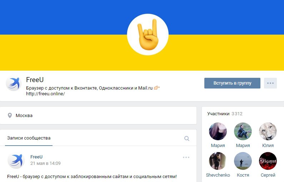Open second Мария member sitting on grass
Image resolution: width=284 pixels, height=182 pixels.
pyautogui.click(x=243, y=131)
